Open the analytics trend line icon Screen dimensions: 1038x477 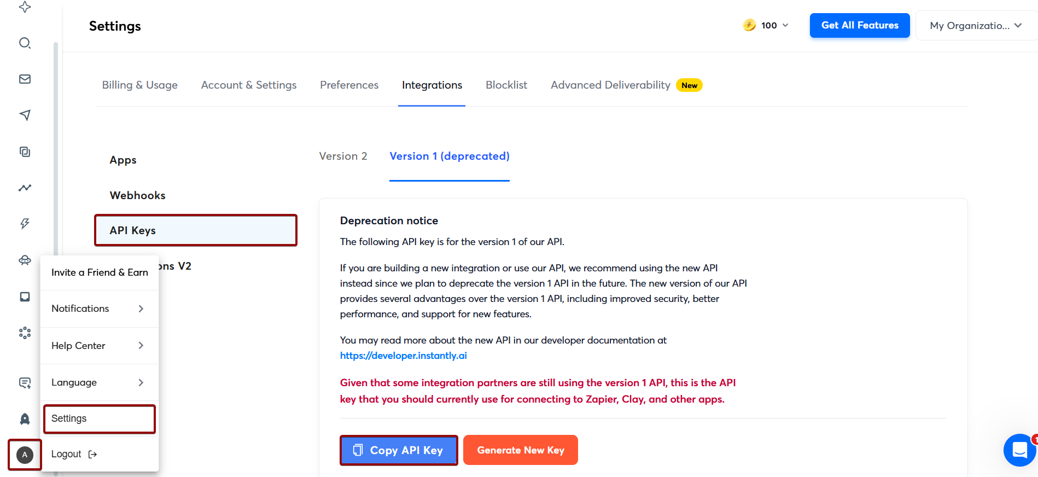(25, 188)
